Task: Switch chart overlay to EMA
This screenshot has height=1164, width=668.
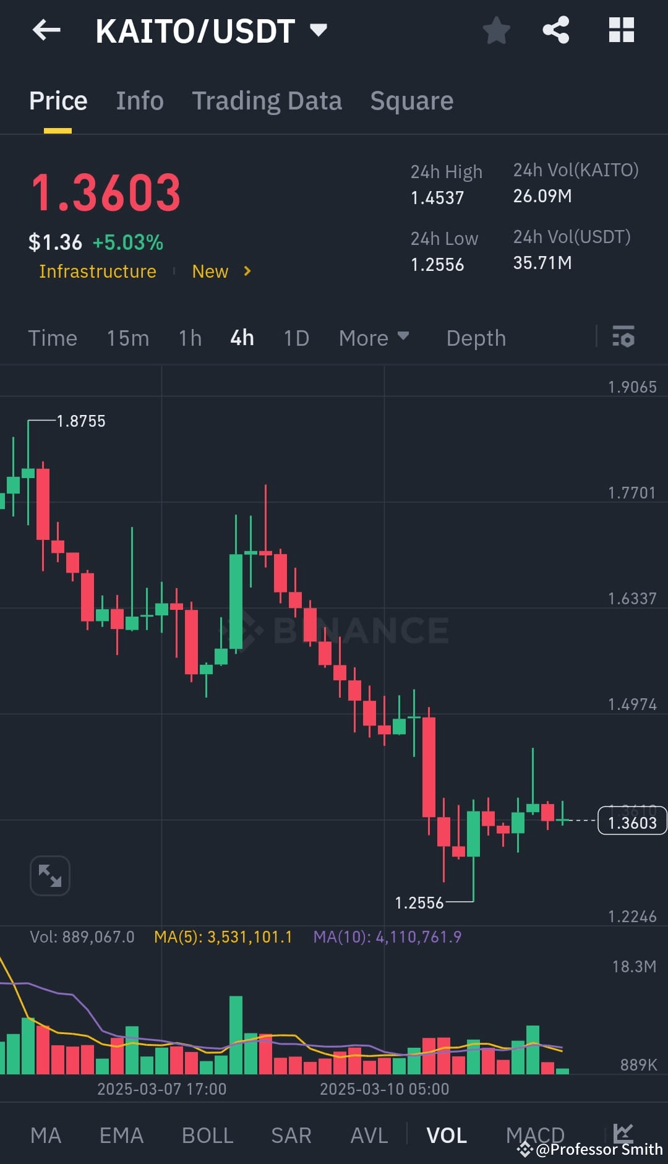Action: pos(121,1134)
